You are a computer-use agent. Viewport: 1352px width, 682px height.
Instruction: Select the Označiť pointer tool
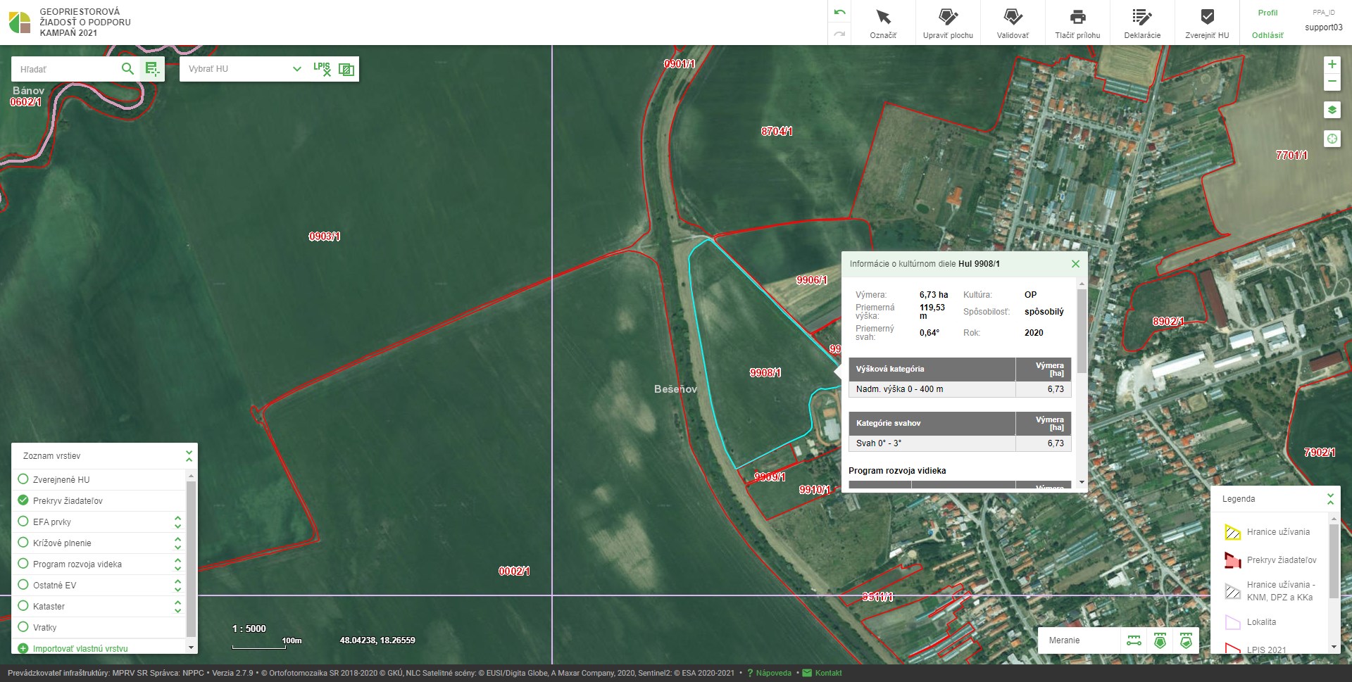[x=883, y=23]
